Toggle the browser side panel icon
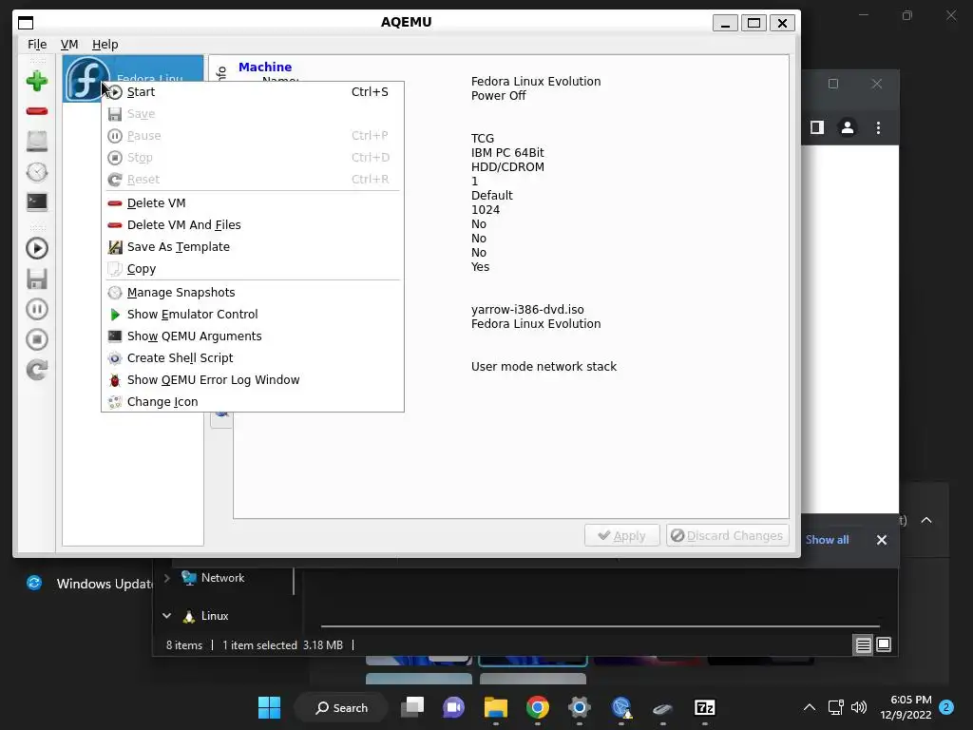Viewport: 973px width, 730px height. pos(816,128)
